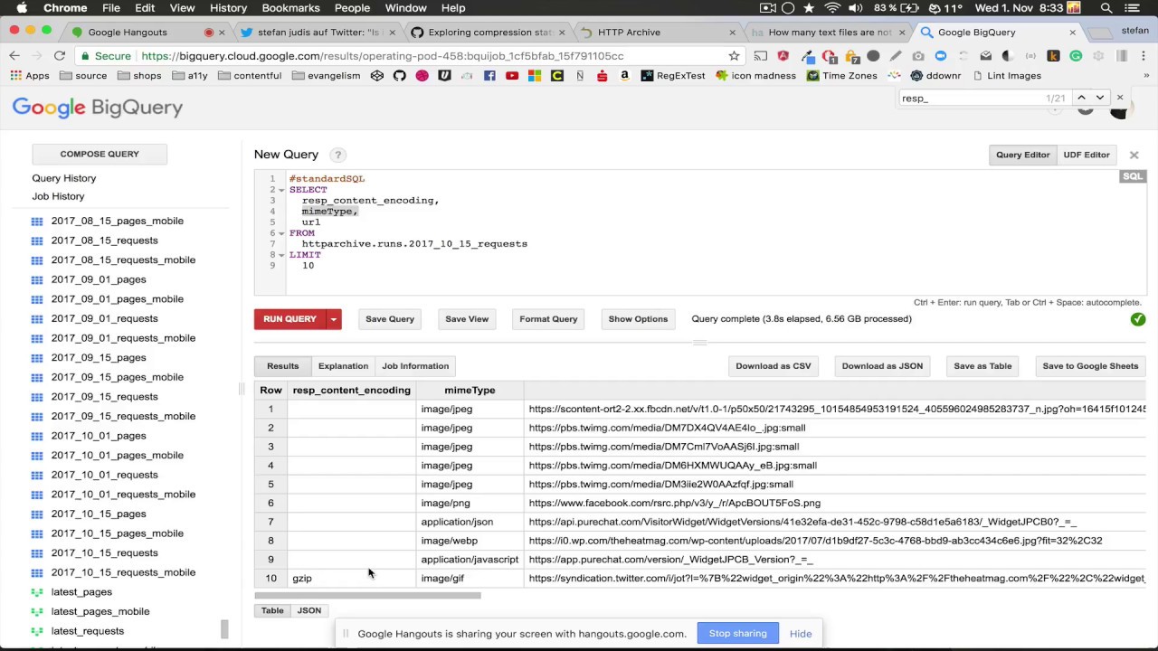Bookmark this page with the star icon
Viewport: 1158px width, 651px height.
(x=734, y=55)
